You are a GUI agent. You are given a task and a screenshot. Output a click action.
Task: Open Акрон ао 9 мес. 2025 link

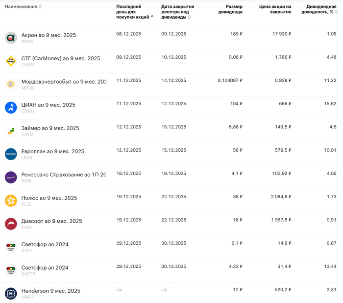point(49,35)
